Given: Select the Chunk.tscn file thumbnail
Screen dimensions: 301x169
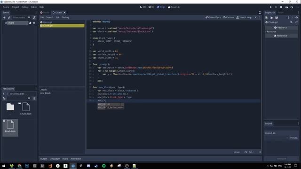Looking at the screenshot, I should tap(26, 108).
